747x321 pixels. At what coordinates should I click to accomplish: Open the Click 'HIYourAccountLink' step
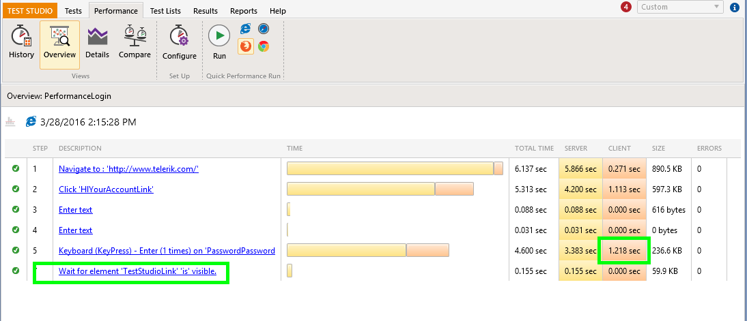[x=106, y=189]
